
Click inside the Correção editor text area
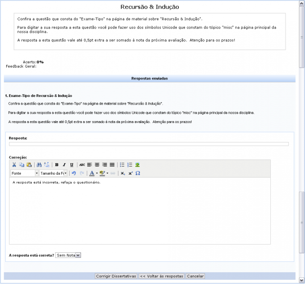click(x=140, y=211)
